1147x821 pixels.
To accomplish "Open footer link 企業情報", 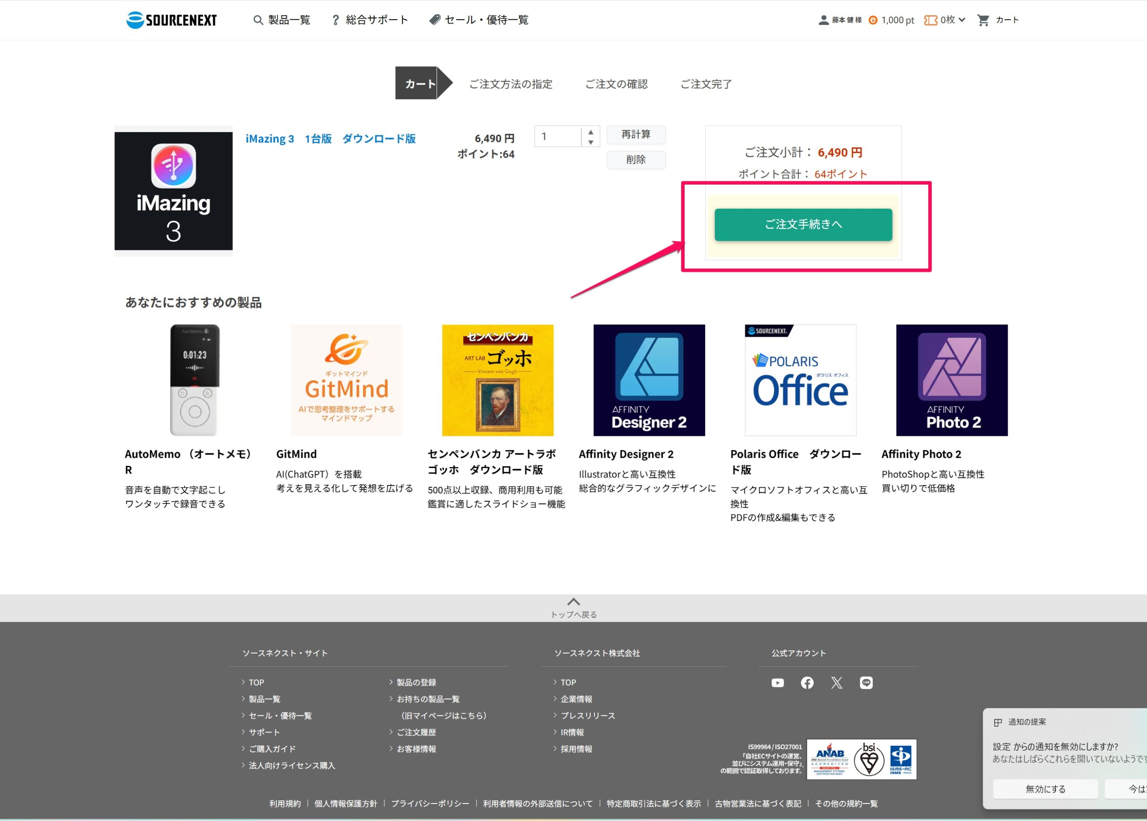I will 576,699.
